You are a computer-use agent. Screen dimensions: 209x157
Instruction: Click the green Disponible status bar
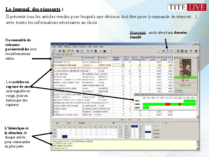pos(185,77)
